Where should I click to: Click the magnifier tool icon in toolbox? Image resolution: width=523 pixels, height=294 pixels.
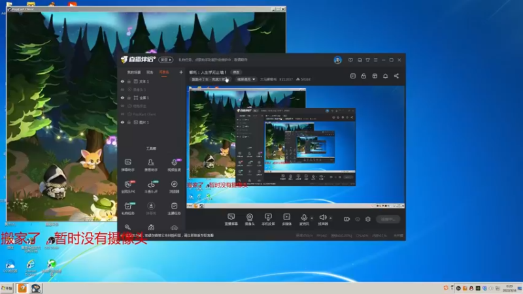point(127,227)
